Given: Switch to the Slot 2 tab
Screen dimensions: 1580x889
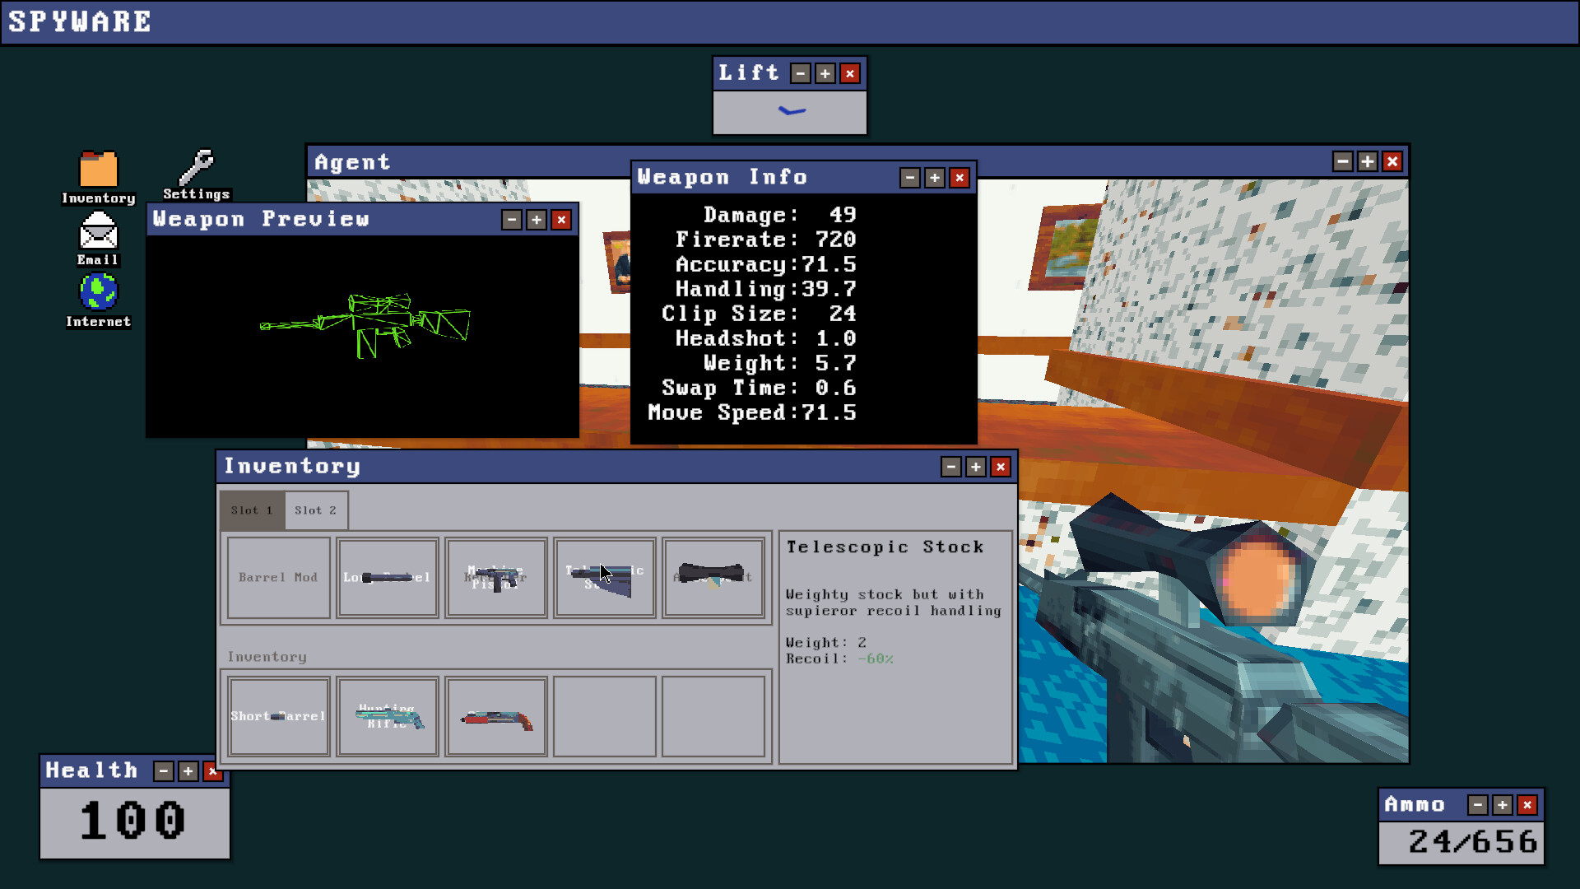Looking at the screenshot, I should 316,510.
